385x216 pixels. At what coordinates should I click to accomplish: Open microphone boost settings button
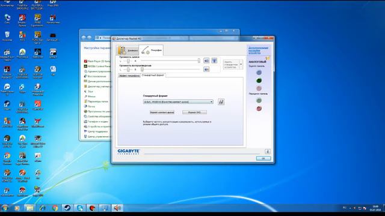[x=214, y=61]
